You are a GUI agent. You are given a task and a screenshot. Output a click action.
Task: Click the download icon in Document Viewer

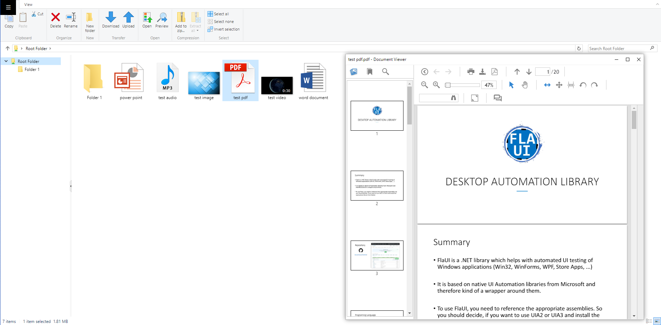click(x=483, y=72)
